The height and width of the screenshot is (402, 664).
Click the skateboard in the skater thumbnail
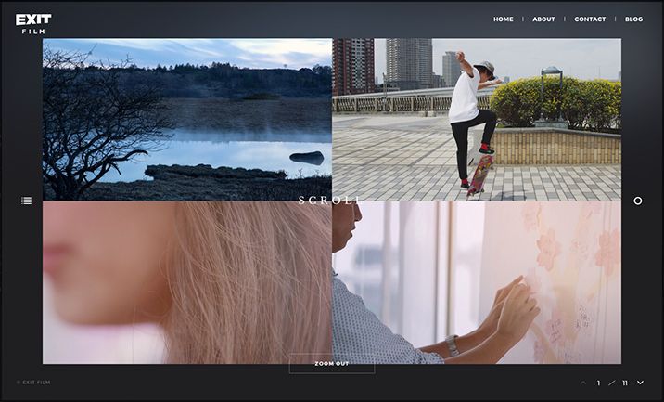pyautogui.click(x=479, y=174)
